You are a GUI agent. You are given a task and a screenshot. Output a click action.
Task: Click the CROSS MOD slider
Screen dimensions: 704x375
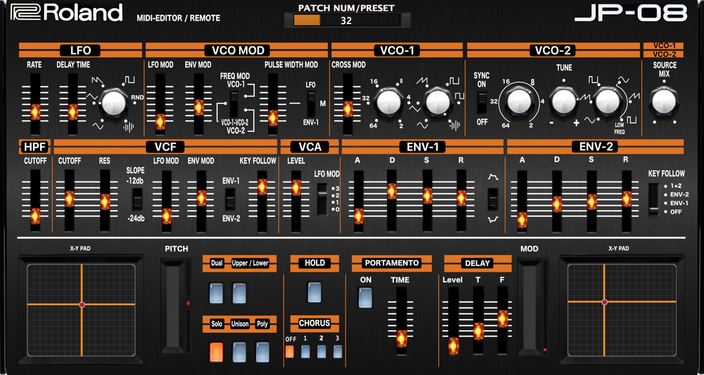pos(348,103)
